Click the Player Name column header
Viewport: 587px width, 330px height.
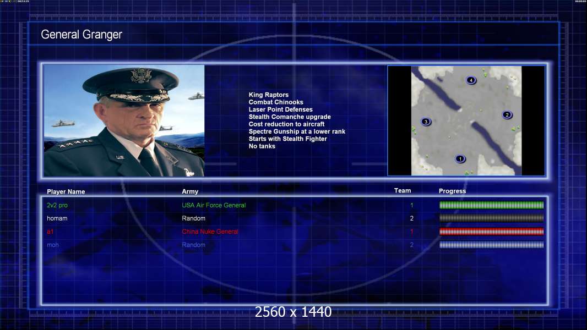[66, 191]
